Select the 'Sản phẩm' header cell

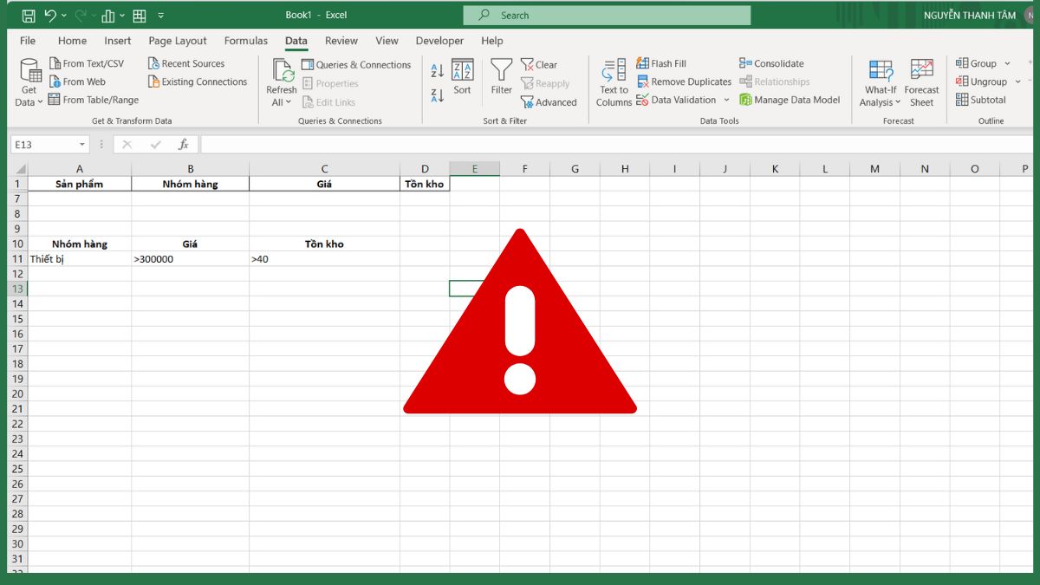pyautogui.click(x=80, y=184)
